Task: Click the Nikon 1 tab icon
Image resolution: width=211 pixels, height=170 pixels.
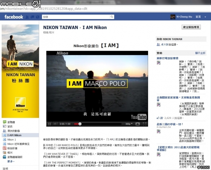Action: 5,139
